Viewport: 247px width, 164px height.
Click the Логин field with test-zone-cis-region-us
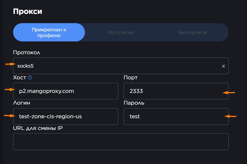[x=66, y=117]
